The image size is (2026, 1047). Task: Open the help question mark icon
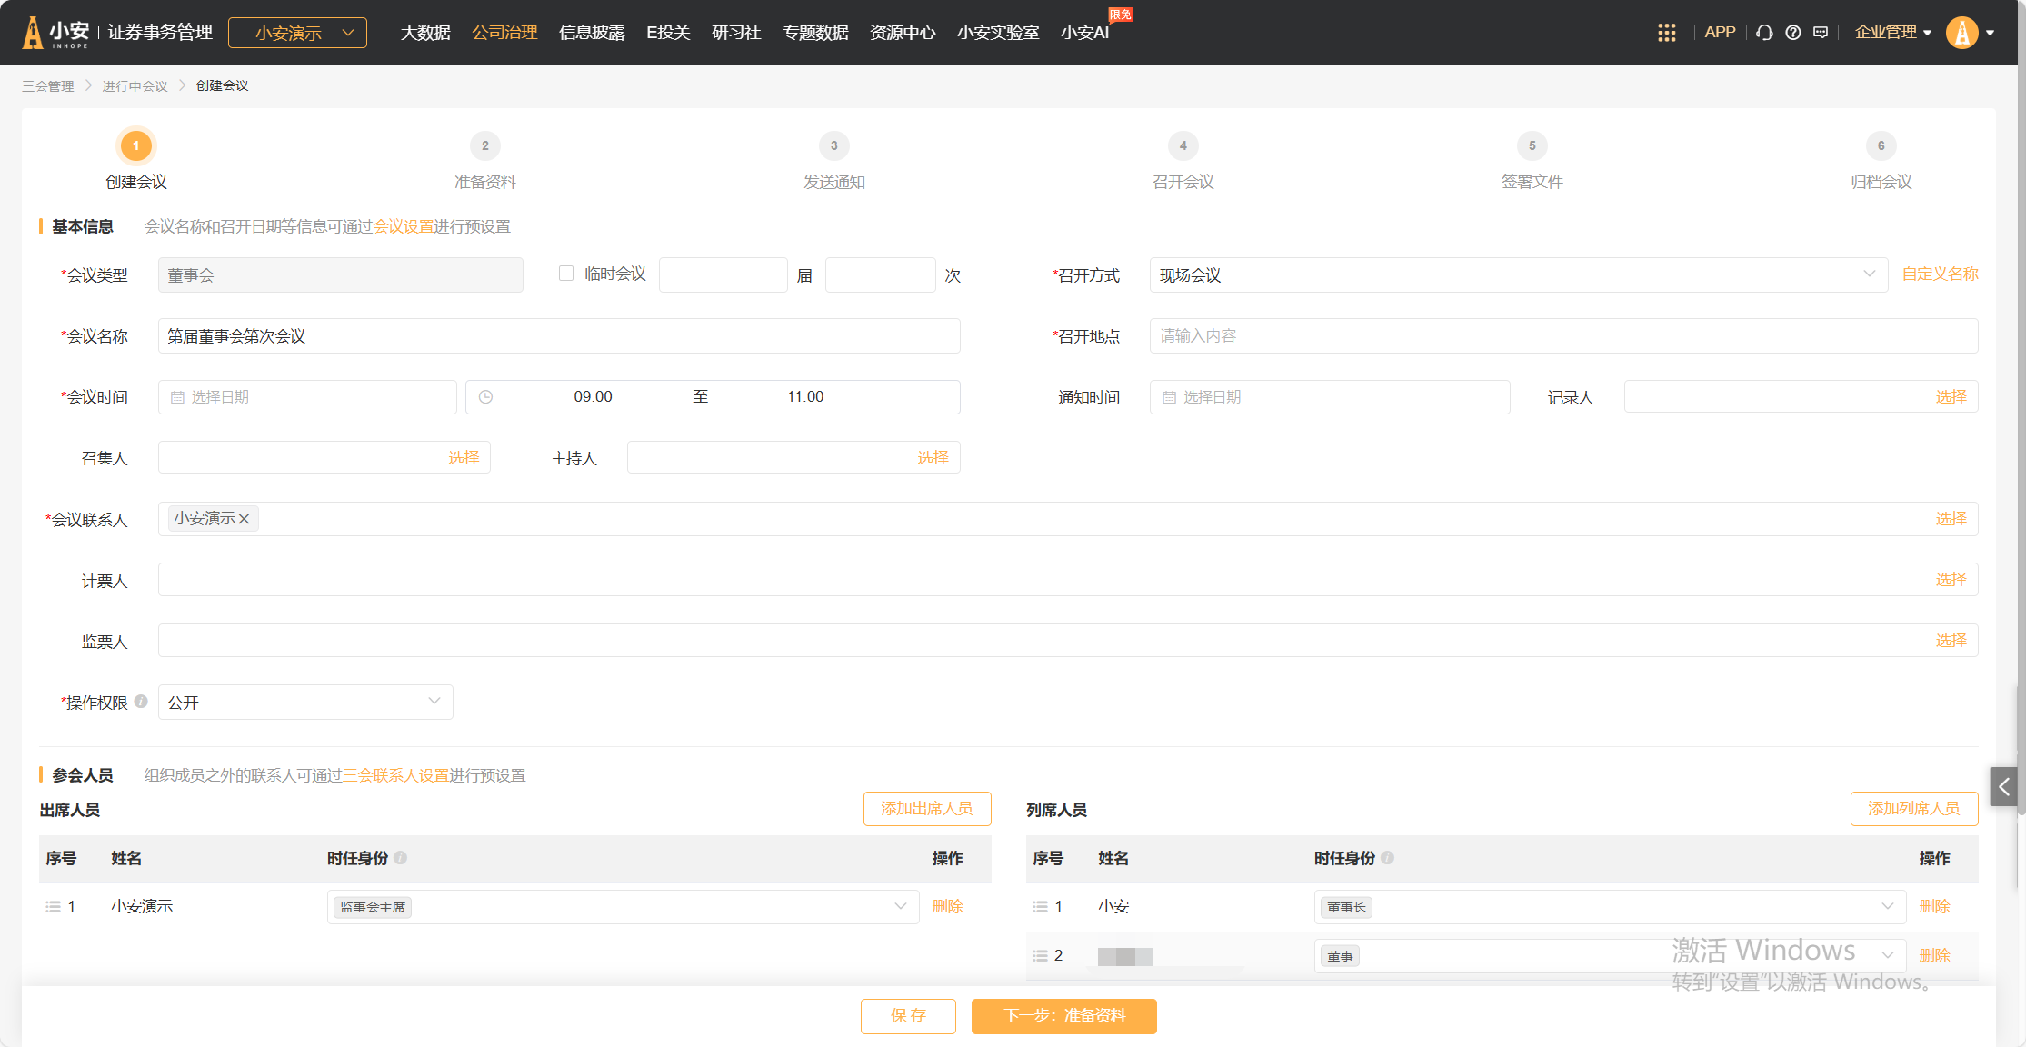pos(1792,33)
